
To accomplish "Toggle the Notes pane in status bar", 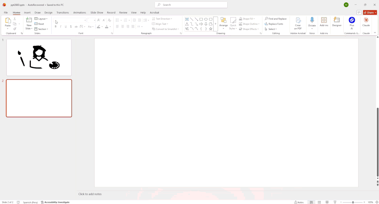I will click(x=299, y=202).
